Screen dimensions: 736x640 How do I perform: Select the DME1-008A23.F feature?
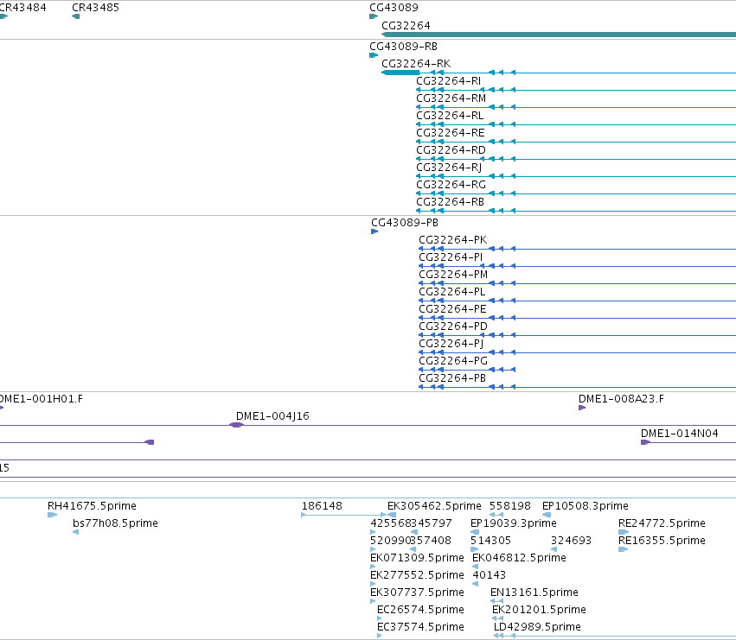[621, 399]
